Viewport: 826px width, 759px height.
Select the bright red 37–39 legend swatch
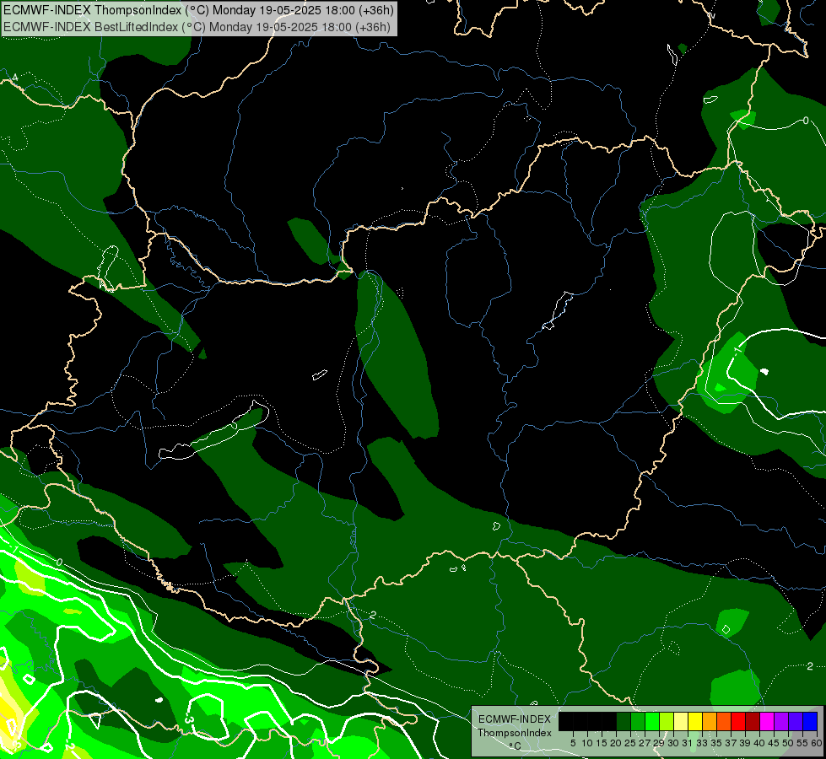[x=738, y=721]
